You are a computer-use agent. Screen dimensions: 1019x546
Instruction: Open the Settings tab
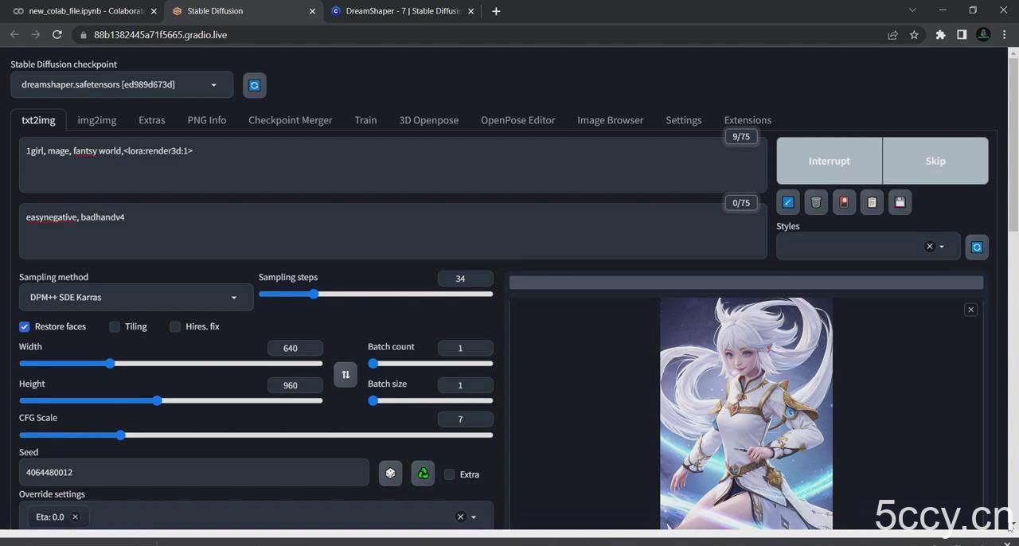tap(684, 120)
